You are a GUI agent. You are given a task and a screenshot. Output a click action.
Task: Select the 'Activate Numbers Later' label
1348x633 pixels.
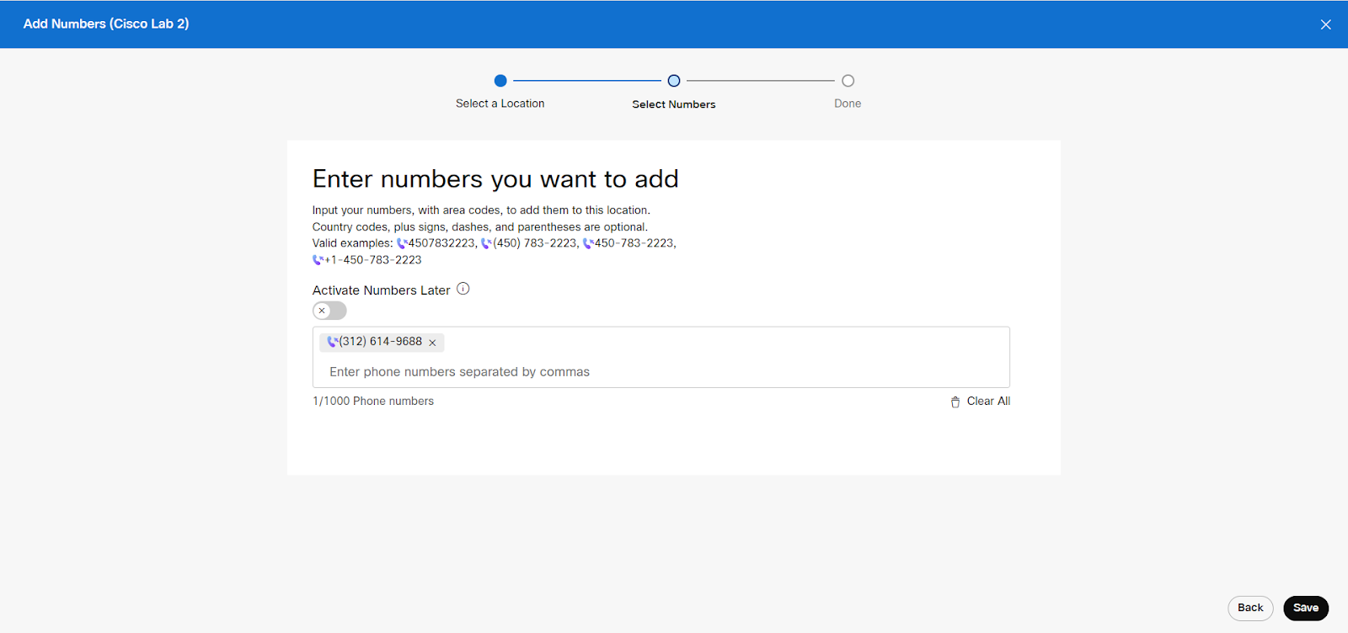point(381,290)
